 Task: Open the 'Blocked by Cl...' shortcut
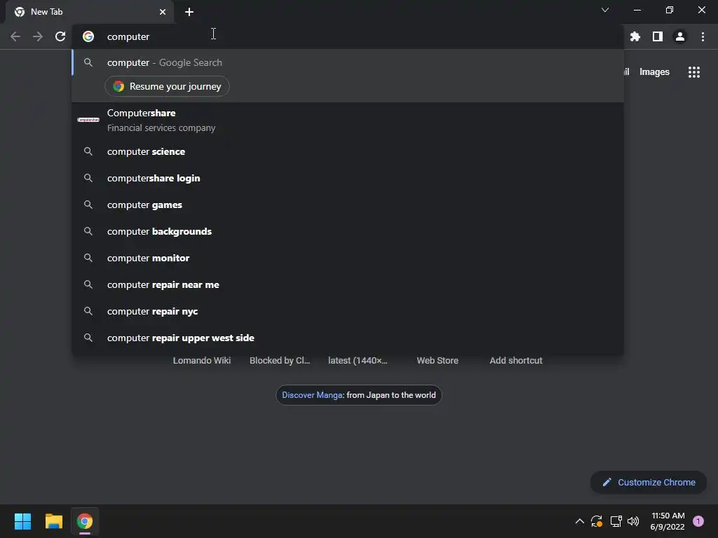(280, 361)
